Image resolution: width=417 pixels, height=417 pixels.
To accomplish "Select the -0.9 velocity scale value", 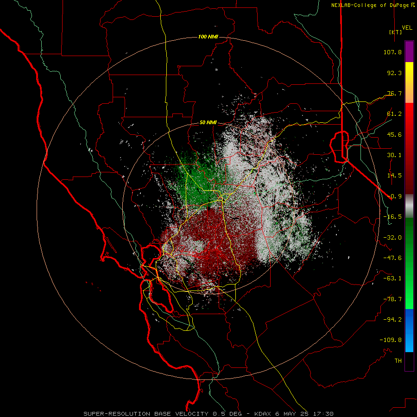I will (394, 196).
